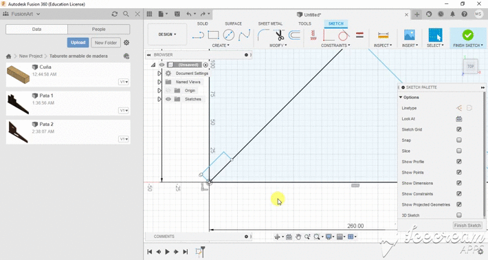The height and width of the screenshot is (260, 488).
Task: Open the notifications bell
Action: [x=452, y=14]
